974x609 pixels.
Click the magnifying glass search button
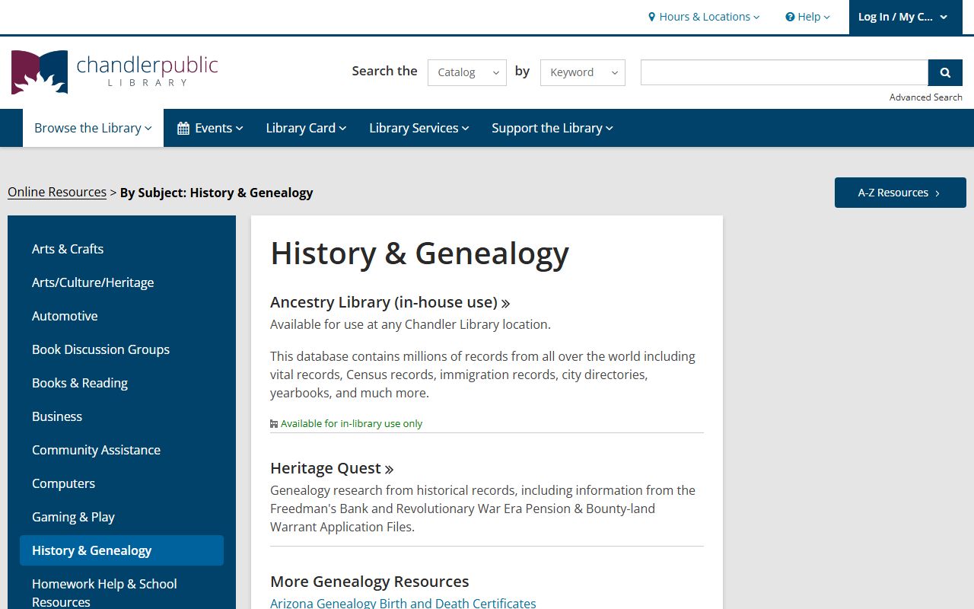[945, 72]
